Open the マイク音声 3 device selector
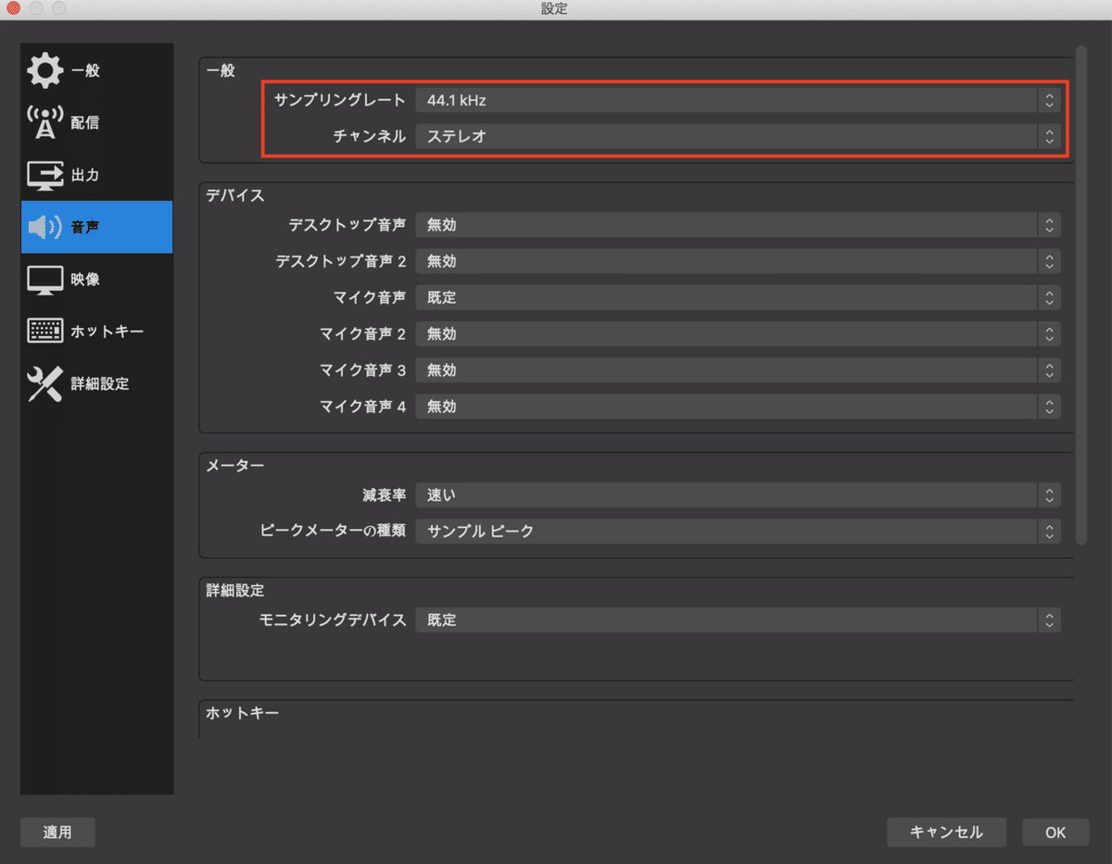This screenshot has height=864, width=1112. 737,369
